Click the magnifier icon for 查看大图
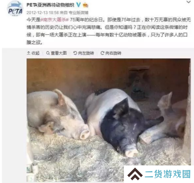Screen dimensions: 194x183 click(x=48, y=53)
